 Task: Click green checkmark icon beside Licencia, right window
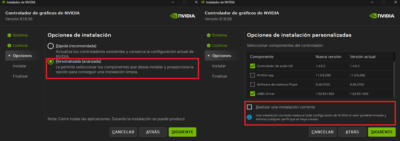point(209,45)
